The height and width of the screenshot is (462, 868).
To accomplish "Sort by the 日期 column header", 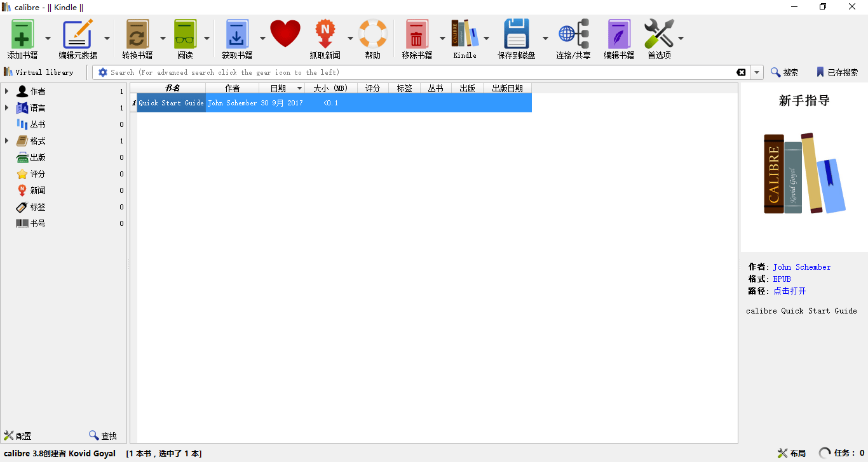I will [x=282, y=88].
